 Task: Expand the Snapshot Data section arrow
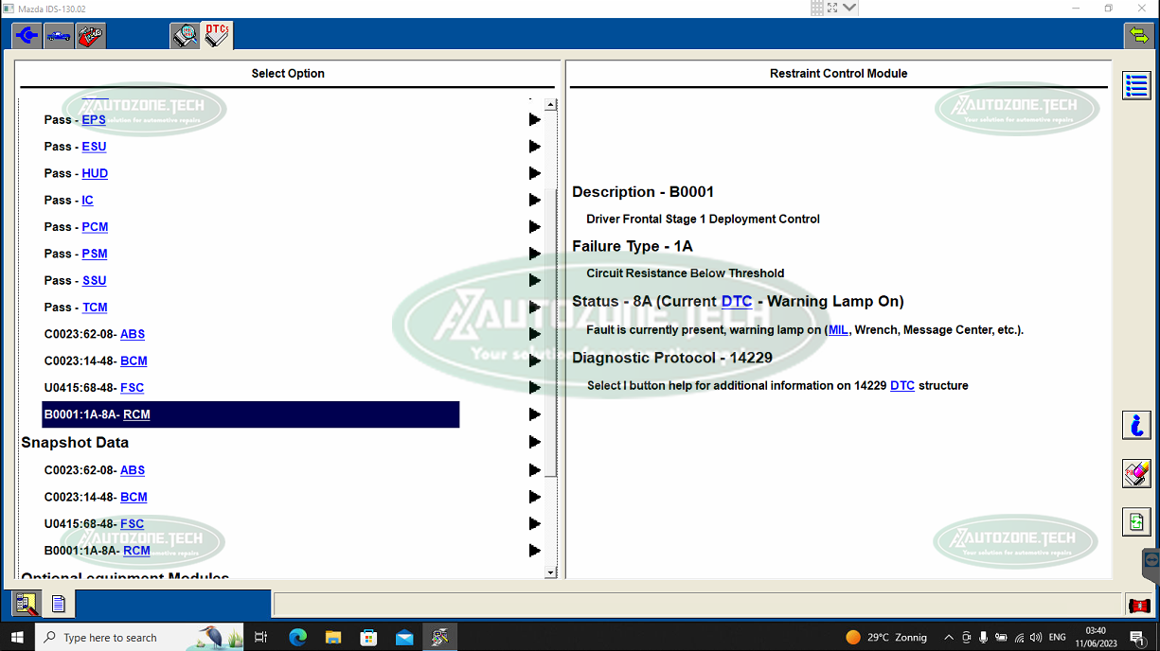(x=534, y=442)
